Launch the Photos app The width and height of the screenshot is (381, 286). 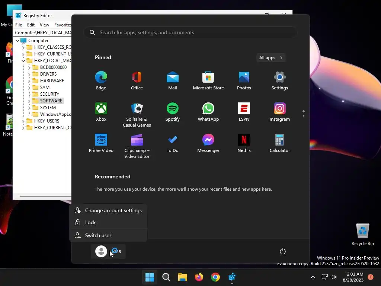point(244,80)
